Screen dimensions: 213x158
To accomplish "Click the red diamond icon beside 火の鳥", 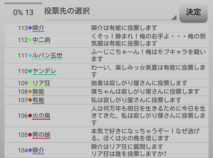I will pos(30,116).
